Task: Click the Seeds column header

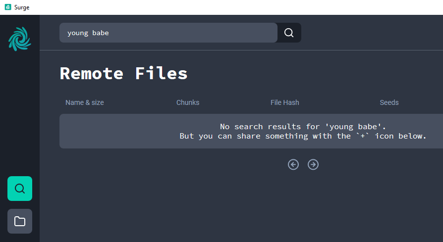Action: tap(389, 102)
